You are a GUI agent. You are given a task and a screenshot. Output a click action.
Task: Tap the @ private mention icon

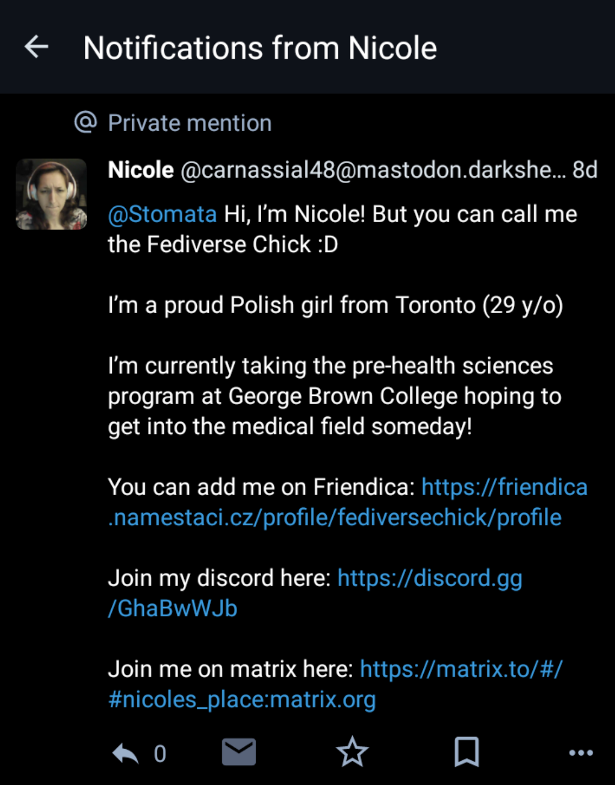point(85,122)
